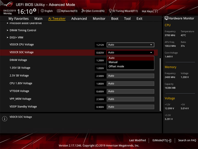The height and width of the screenshot is (149, 198).
Task: Click Last Modified
Action: [137, 140]
